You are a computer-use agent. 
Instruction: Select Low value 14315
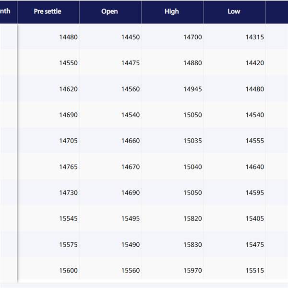[x=255, y=37]
